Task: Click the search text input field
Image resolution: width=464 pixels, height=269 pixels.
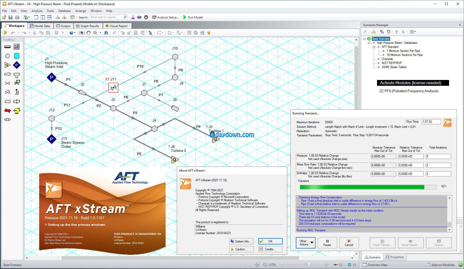Action: (x=106, y=17)
